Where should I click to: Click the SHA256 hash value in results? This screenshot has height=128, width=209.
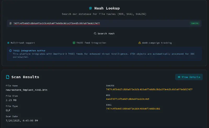[x=149, y=89]
